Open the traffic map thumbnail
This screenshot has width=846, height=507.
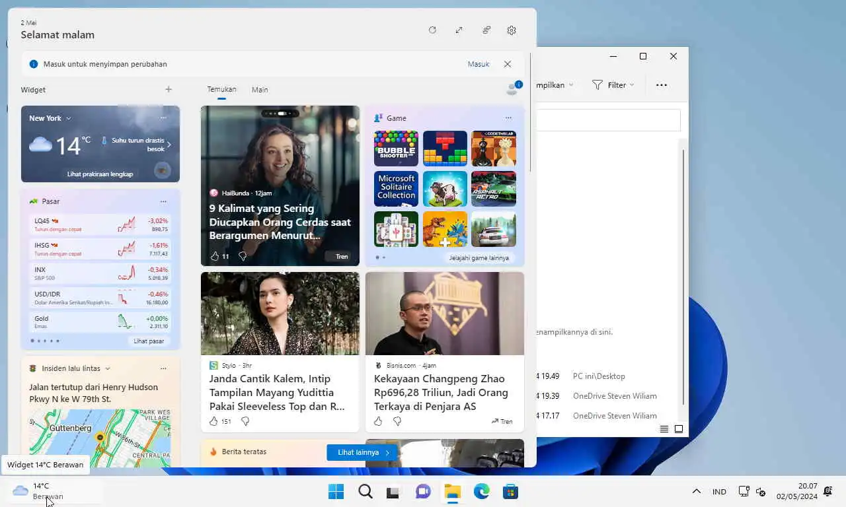coord(100,438)
